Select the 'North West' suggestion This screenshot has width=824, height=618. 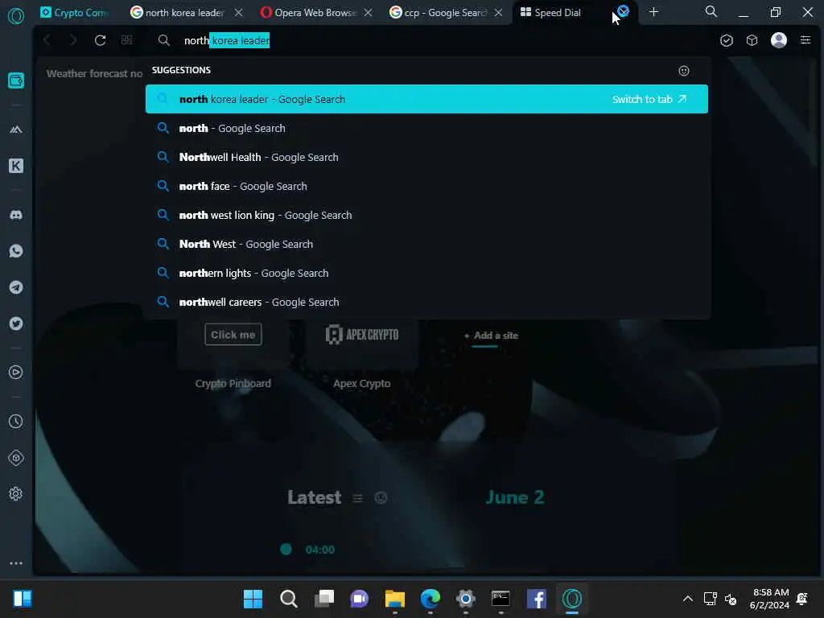(426, 244)
